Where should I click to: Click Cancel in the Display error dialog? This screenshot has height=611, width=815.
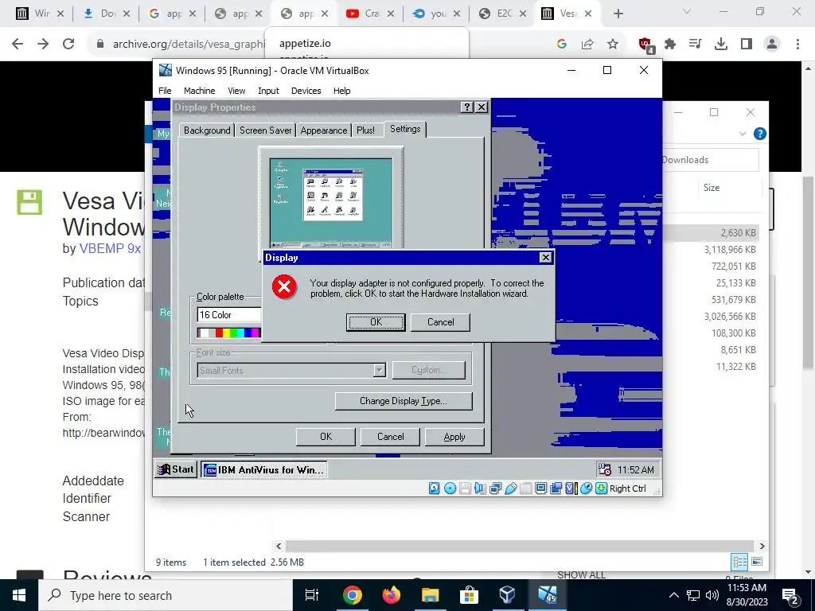tap(440, 322)
